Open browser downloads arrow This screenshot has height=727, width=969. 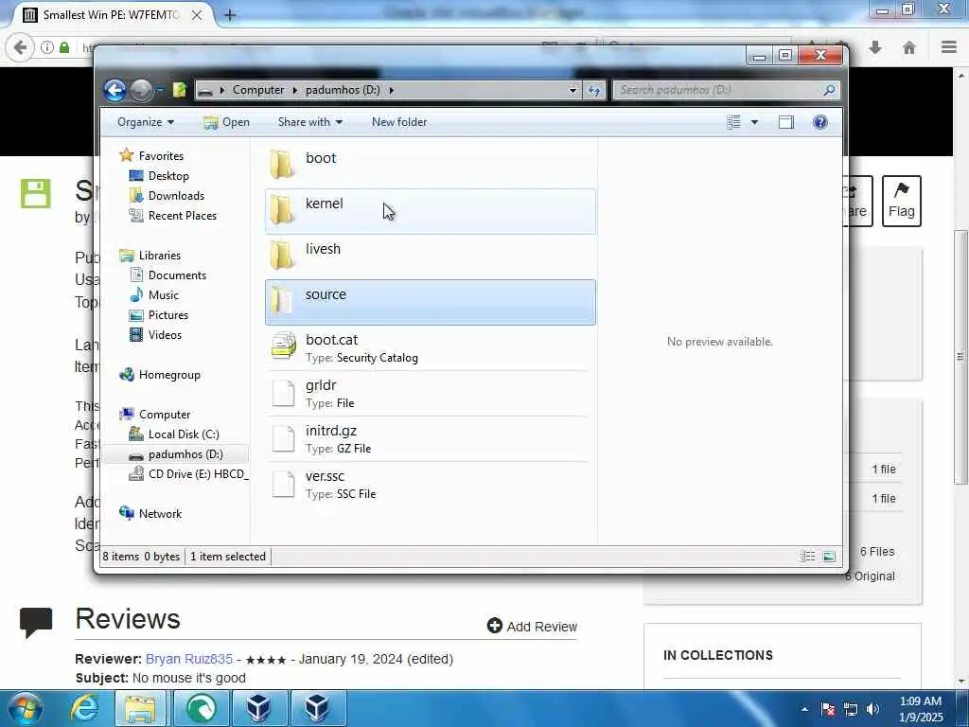pos(875,47)
